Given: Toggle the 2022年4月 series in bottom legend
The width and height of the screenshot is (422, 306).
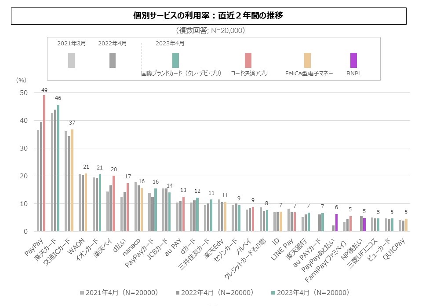Looking at the screenshot, I should [214, 293].
